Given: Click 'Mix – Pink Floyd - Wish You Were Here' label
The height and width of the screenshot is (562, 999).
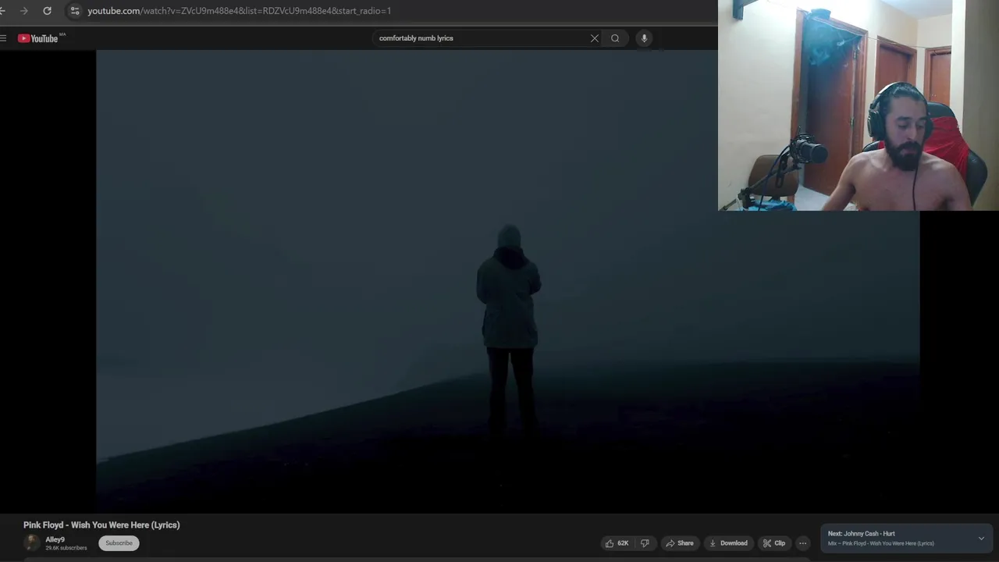Looking at the screenshot, I should coord(881,543).
